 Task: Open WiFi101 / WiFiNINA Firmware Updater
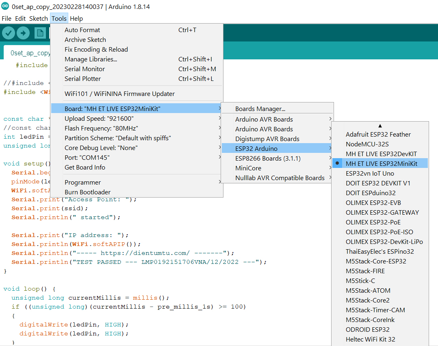137,94
